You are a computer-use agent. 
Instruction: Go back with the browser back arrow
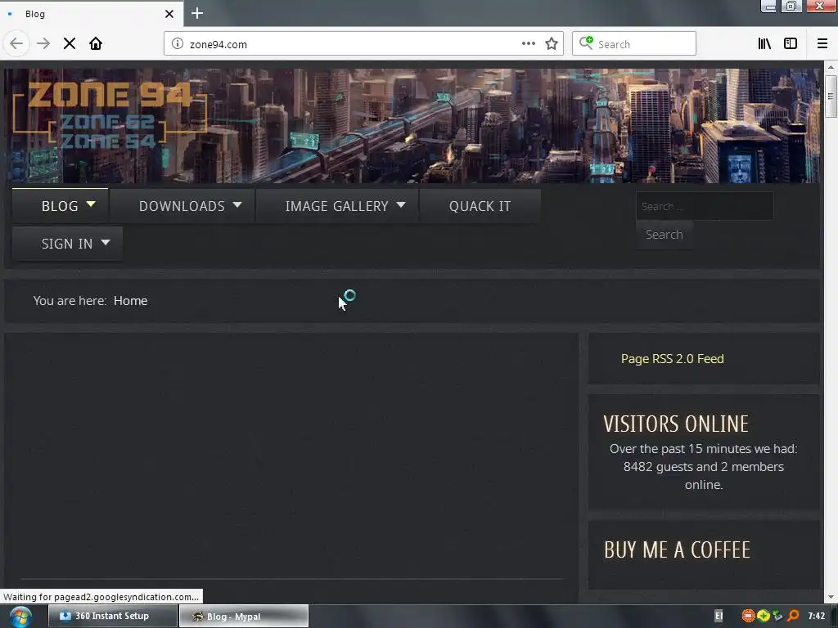coord(16,43)
